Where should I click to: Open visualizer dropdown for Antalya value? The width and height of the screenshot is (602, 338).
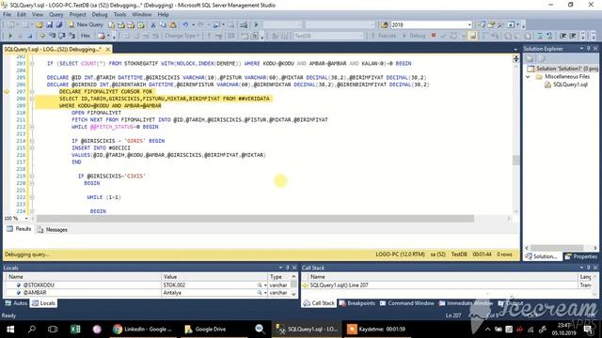coord(265,293)
